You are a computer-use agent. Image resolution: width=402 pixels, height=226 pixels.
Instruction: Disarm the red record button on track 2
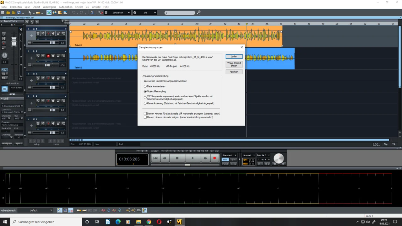[48, 56]
